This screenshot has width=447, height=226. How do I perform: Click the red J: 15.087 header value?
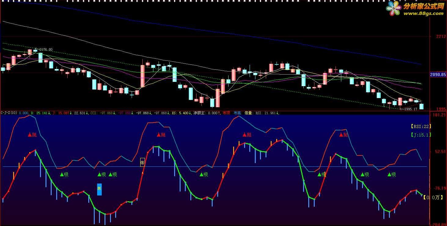(x=62, y=113)
